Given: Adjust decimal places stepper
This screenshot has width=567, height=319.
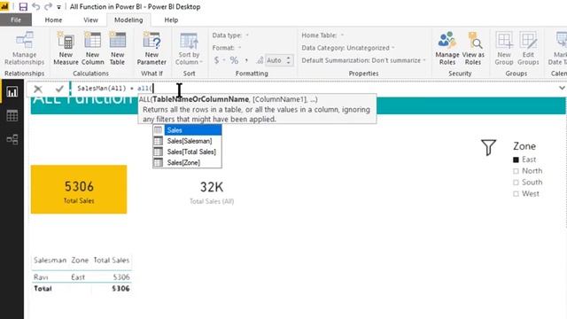Looking at the screenshot, I should click(x=289, y=60).
